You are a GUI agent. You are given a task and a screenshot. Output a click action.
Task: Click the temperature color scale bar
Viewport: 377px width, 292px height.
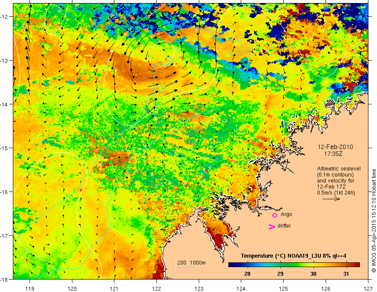pyautogui.click(x=294, y=265)
